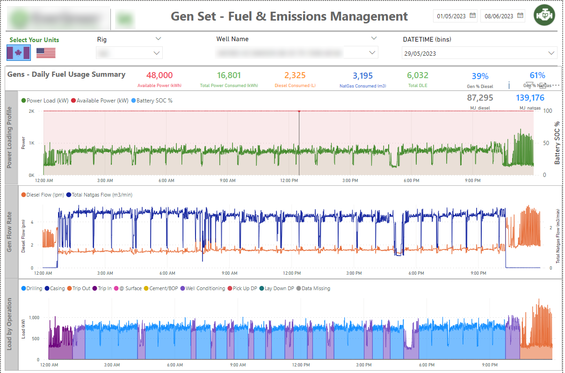
Task: Click the Select Your Units label
Action: click(x=34, y=40)
